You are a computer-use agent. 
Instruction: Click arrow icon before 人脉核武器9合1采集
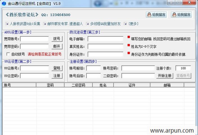pyautogui.click(x=7, y=23)
